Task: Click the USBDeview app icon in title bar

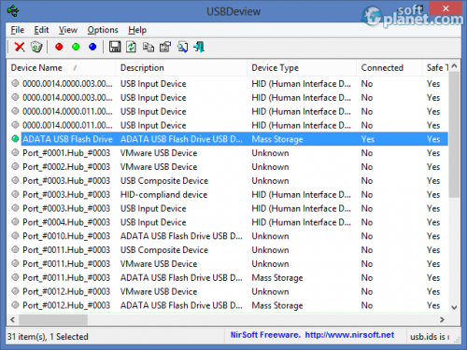Action: [x=13, y=11]
